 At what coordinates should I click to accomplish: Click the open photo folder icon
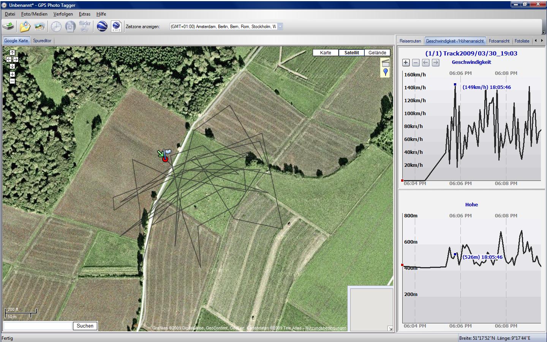click(x=25, y=27)
